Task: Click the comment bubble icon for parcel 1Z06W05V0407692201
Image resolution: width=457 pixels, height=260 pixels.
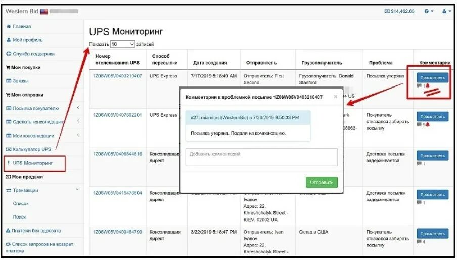Action: tap(419, 125)
